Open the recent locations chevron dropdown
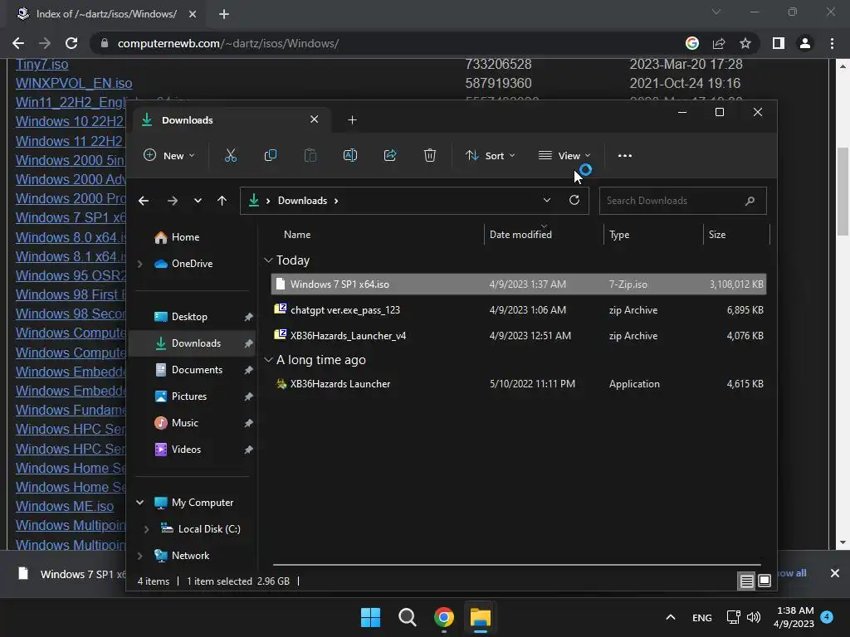Viewport: 850px width, 637px height. coord(198,201)
